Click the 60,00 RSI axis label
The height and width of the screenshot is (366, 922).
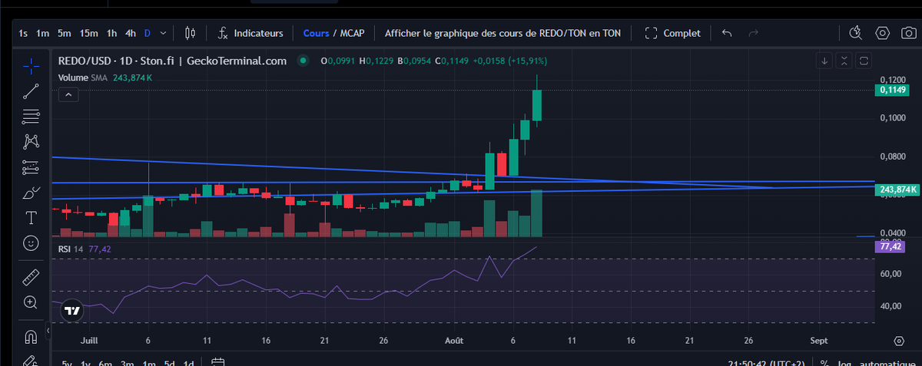[890, 274]
